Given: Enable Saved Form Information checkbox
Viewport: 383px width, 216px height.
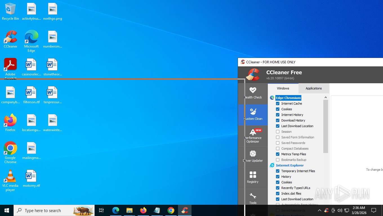Looking at the screenshot, I should click(x=278, y=137).
